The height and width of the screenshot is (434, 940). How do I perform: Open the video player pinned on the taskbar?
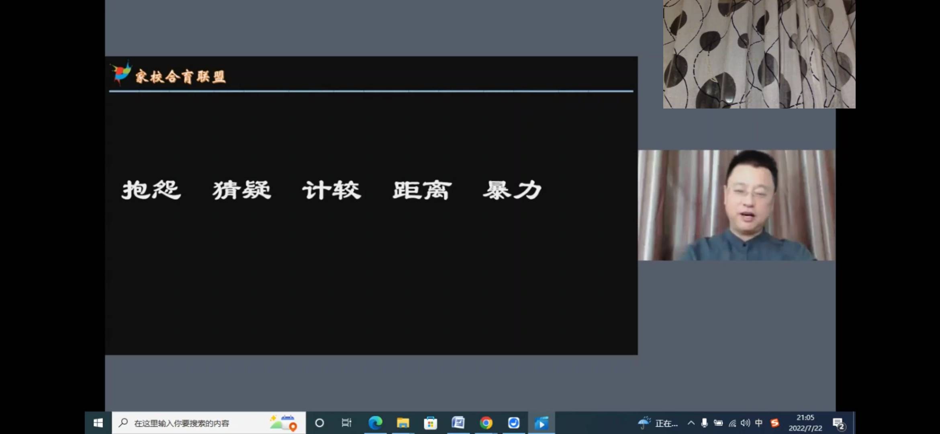[542, 423]
